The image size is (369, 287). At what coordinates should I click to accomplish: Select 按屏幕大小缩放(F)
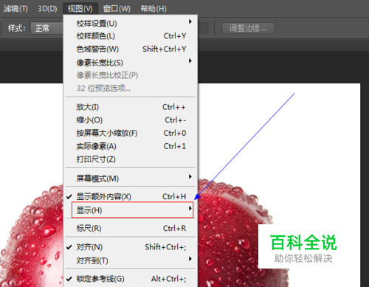click(x=131, y=133)
